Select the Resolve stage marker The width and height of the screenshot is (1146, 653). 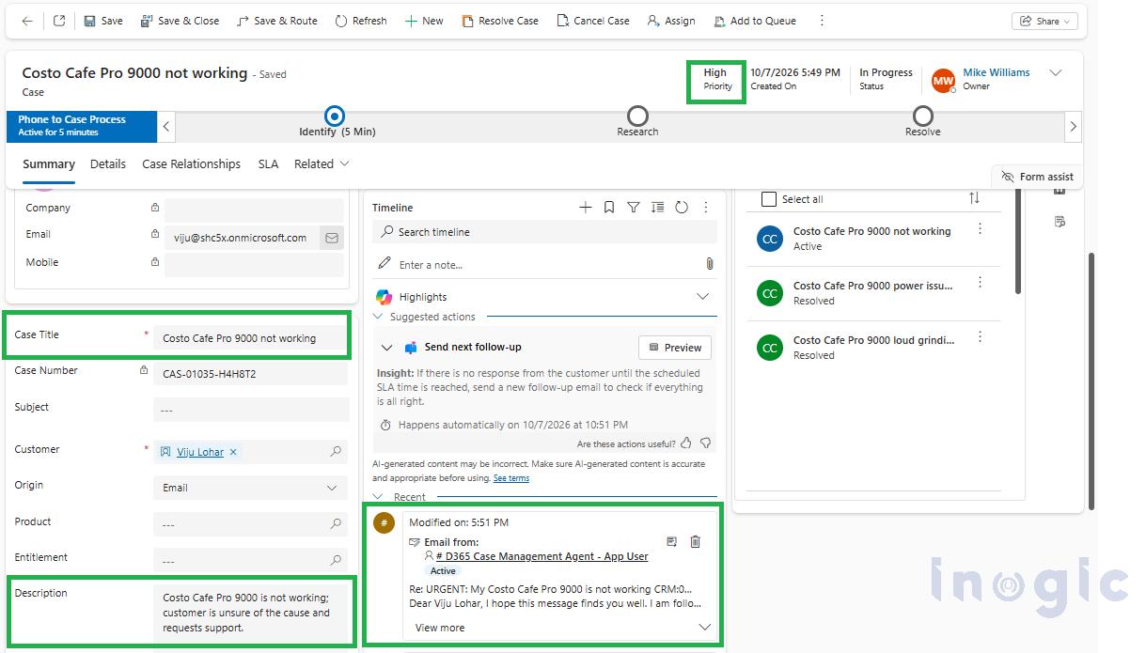(x=923, y=116)
